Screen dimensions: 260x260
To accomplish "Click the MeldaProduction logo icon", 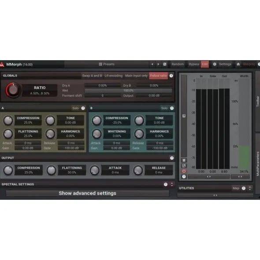I will click(2, 64).
